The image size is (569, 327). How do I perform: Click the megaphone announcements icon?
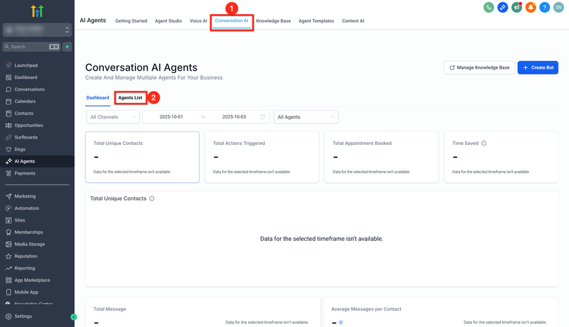click(x=516, y=7)
